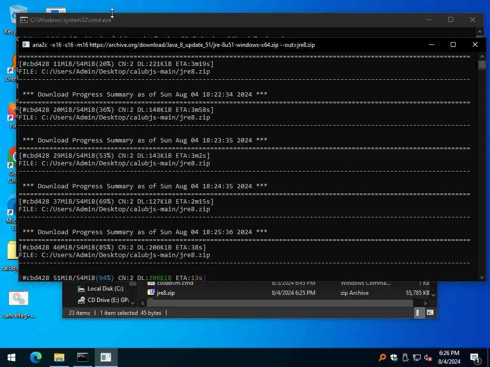Launch Microsoft Edge from the taskbar
Viewport: 490px width, 367px height.
coord(35,357)
